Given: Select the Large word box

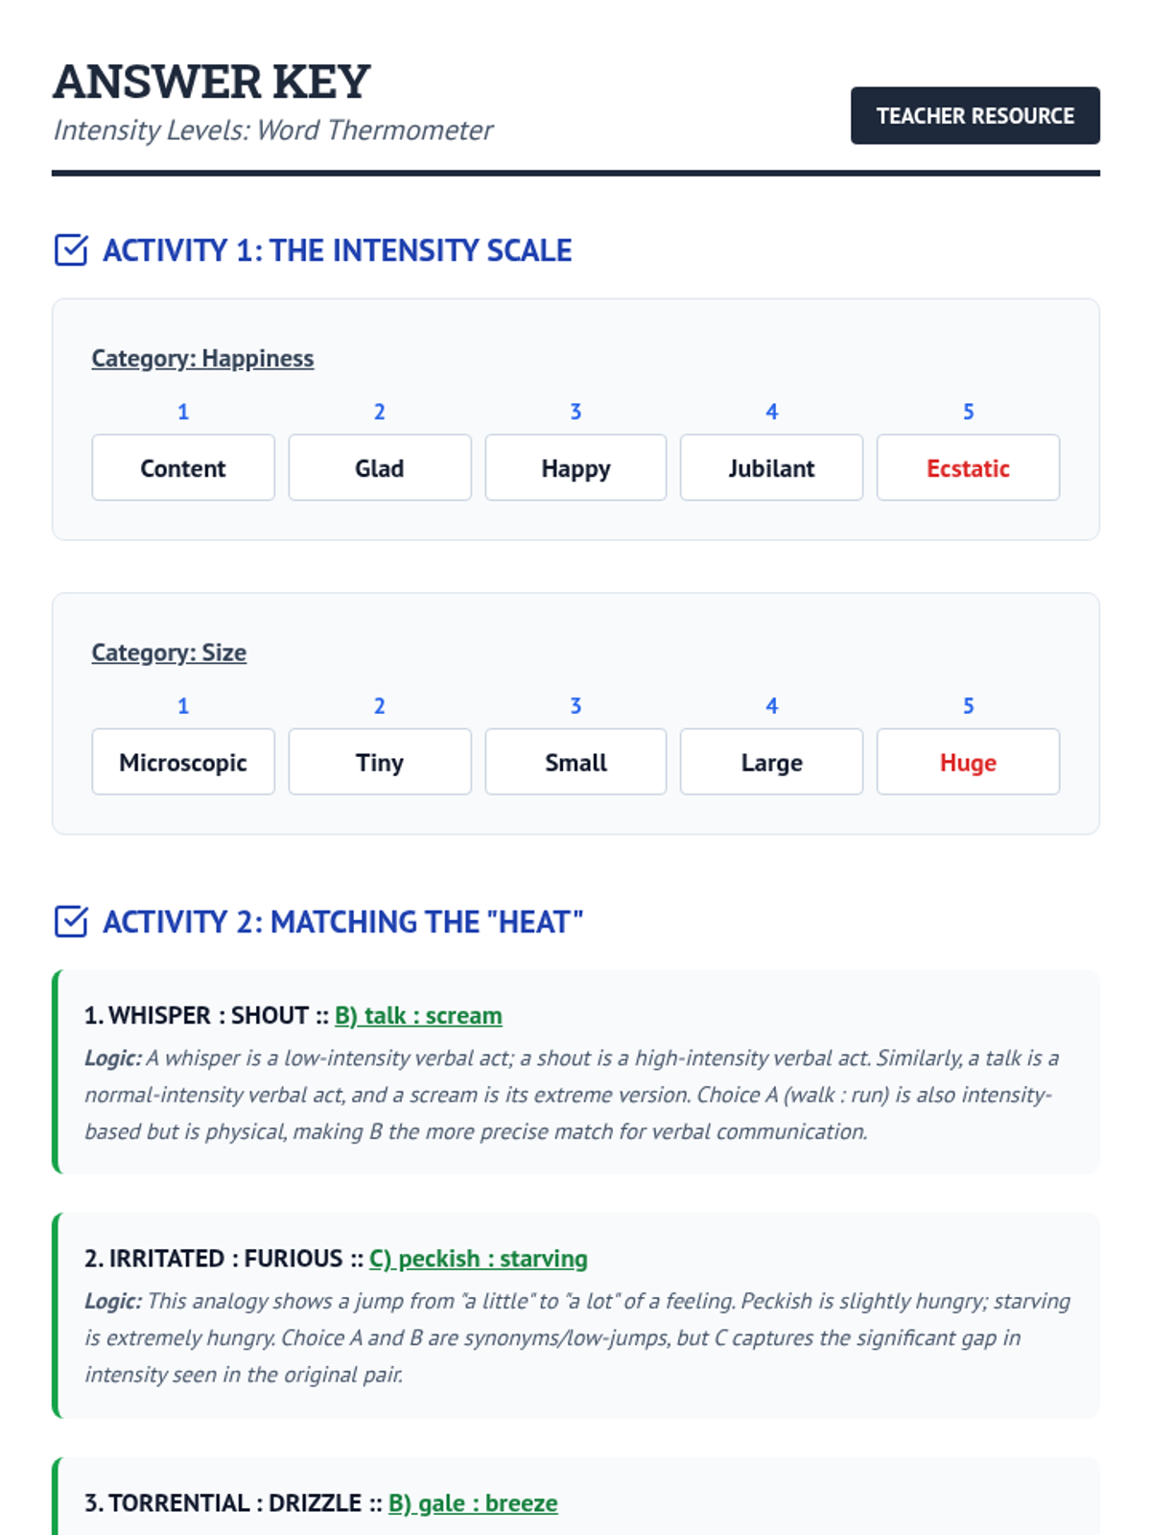Looking at the screenshot, I should click(x=771, y=763).
